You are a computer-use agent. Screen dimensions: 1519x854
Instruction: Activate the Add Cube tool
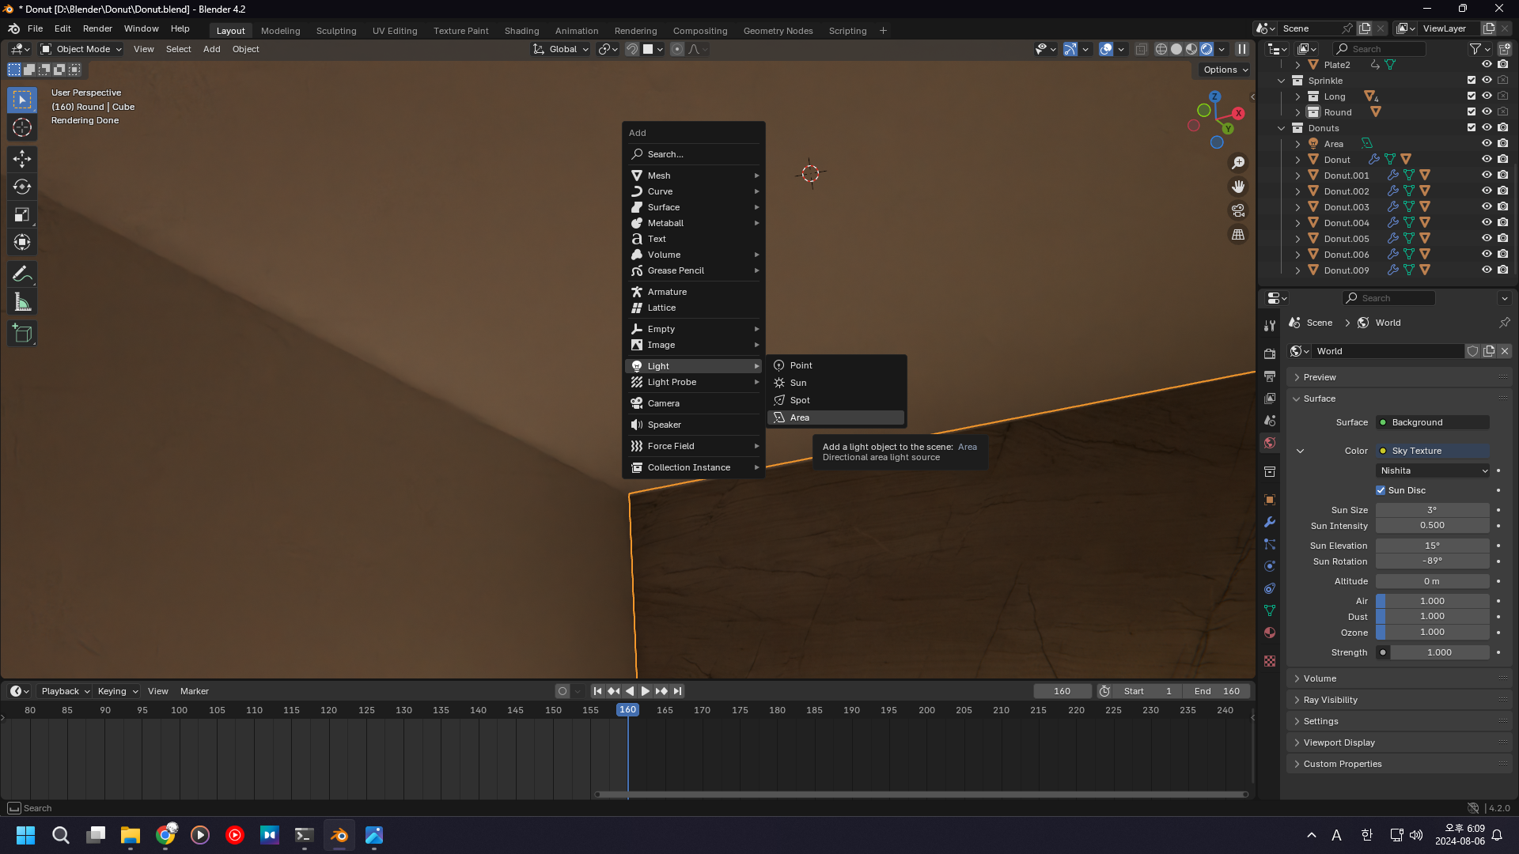[22, 334]
